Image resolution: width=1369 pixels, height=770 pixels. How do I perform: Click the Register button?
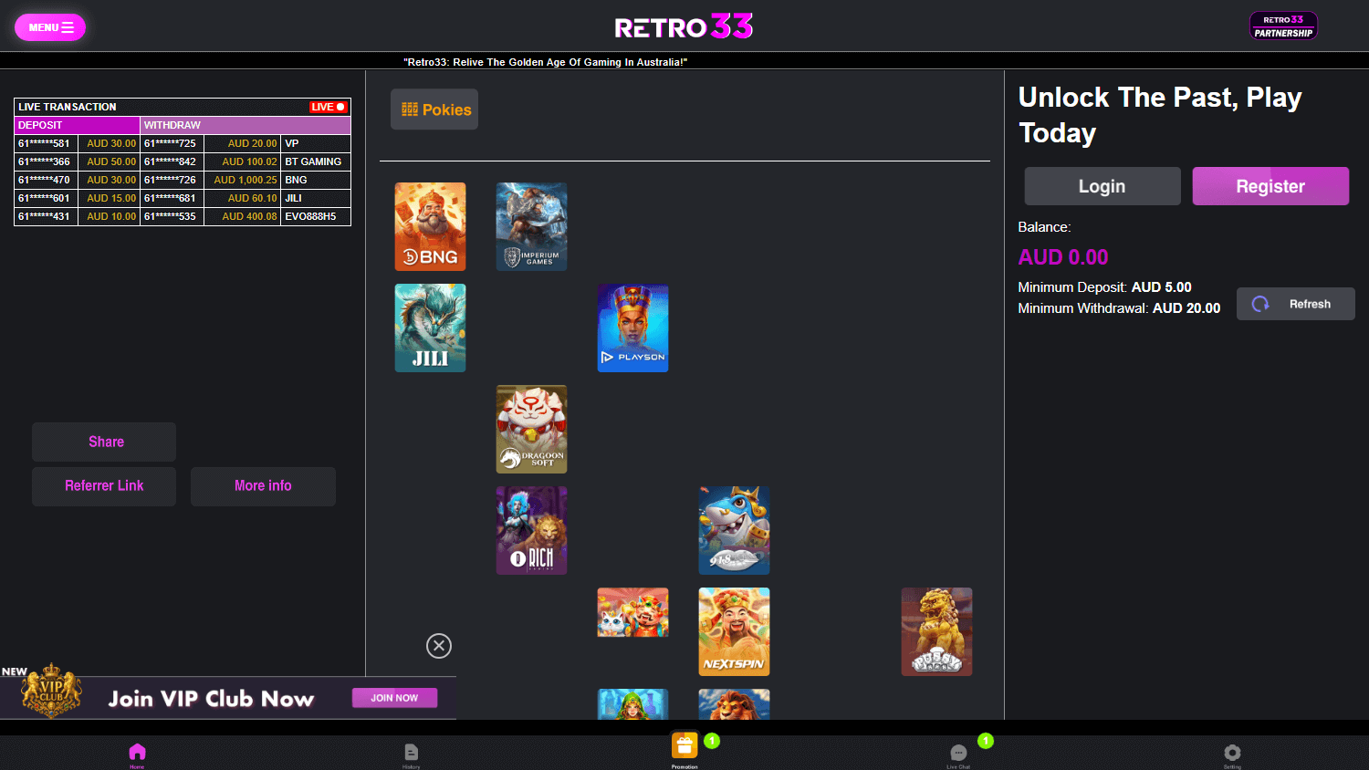click(x=1270, y=185)
